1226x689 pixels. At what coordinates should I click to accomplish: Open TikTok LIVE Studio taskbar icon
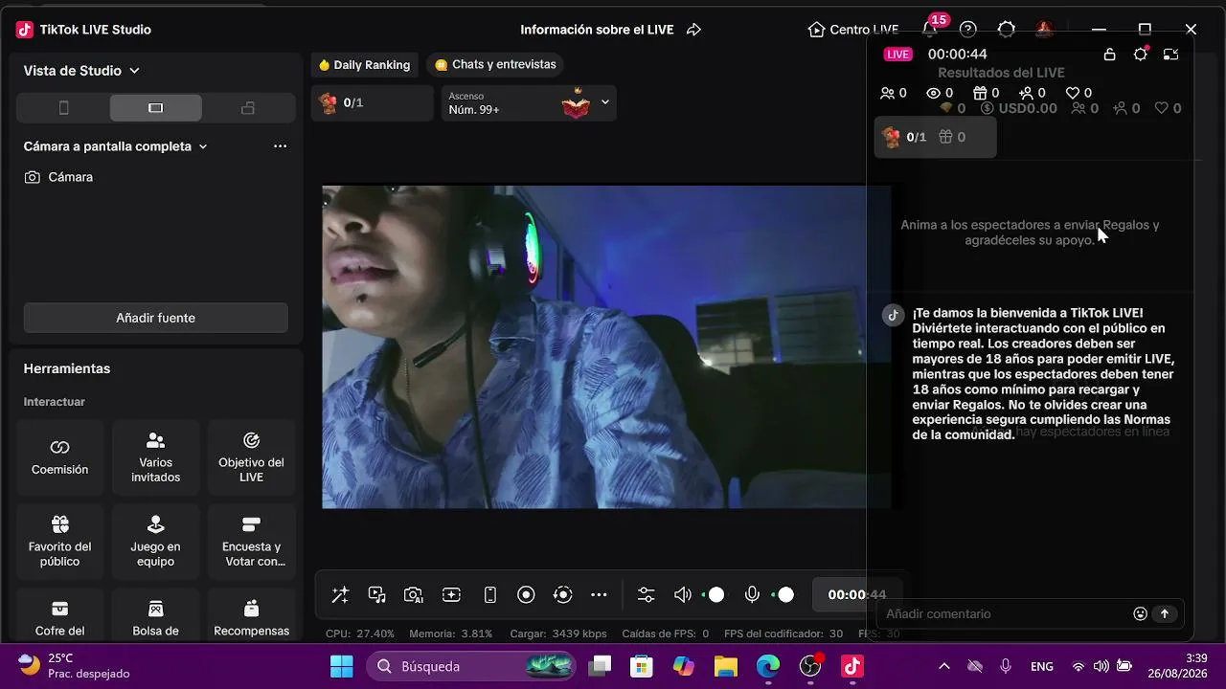click(x=852, y=666)
